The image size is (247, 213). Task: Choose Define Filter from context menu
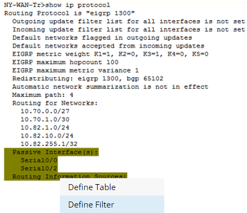click(112, 204)
